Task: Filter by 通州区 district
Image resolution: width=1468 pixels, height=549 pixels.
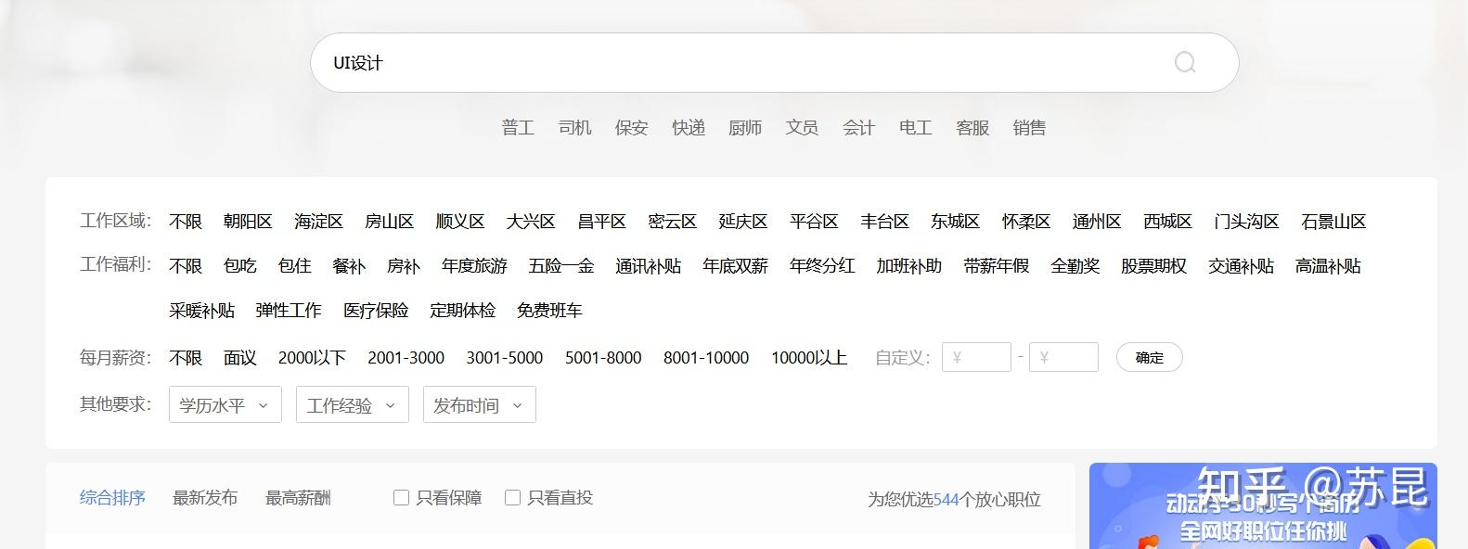Action: pos(1097,222)
